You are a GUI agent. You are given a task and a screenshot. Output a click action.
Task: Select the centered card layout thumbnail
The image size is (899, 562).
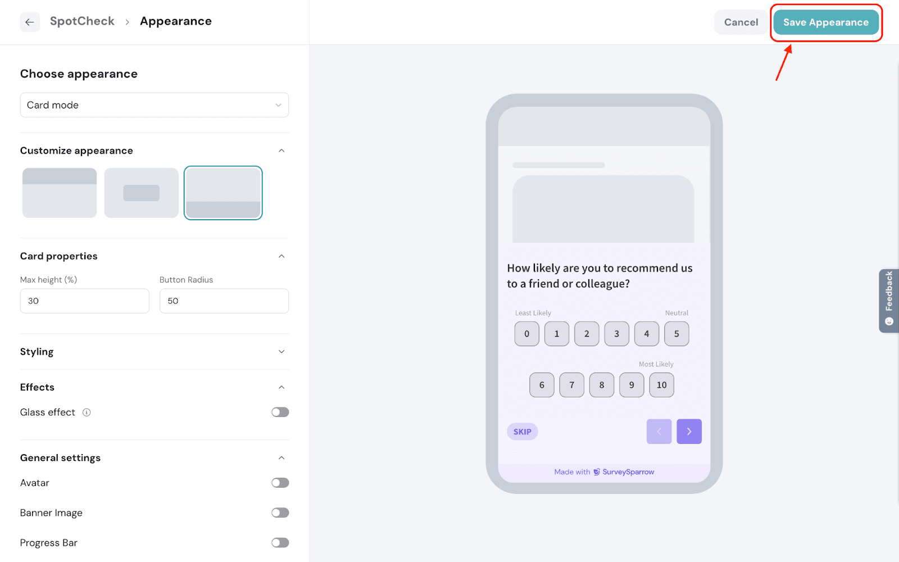[142, 193]
